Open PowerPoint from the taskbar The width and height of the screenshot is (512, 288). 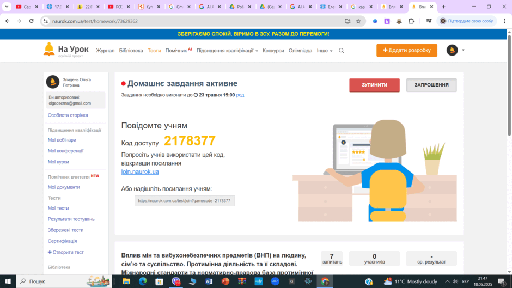point(225,281)
